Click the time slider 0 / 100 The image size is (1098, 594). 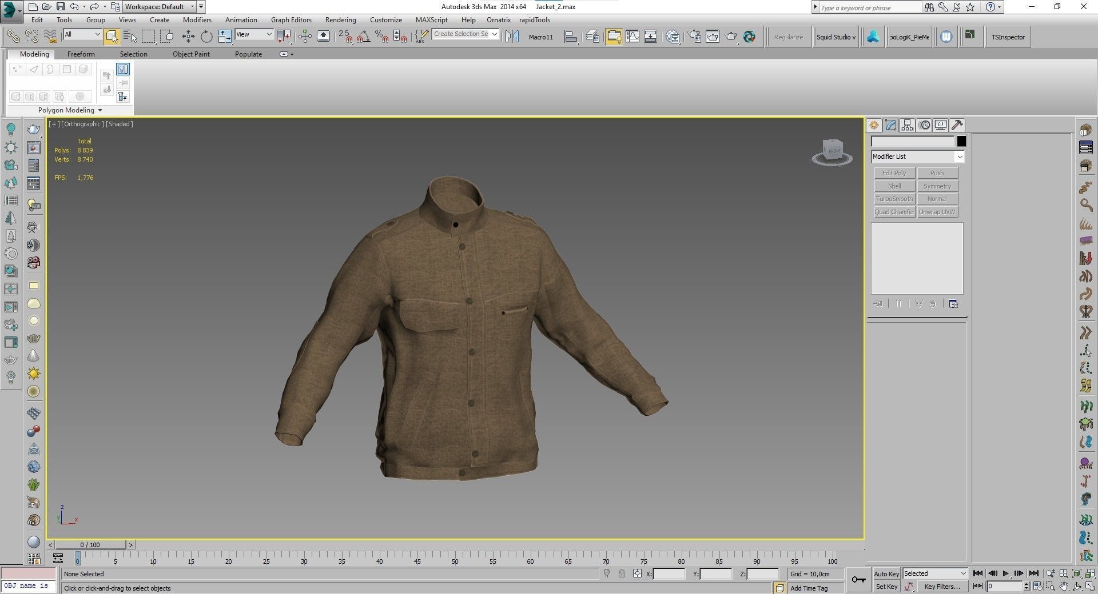[x=90, y=545]
